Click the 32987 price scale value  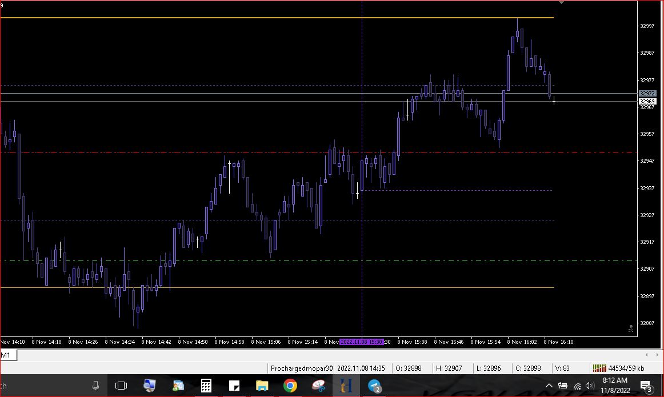(647, 53)
